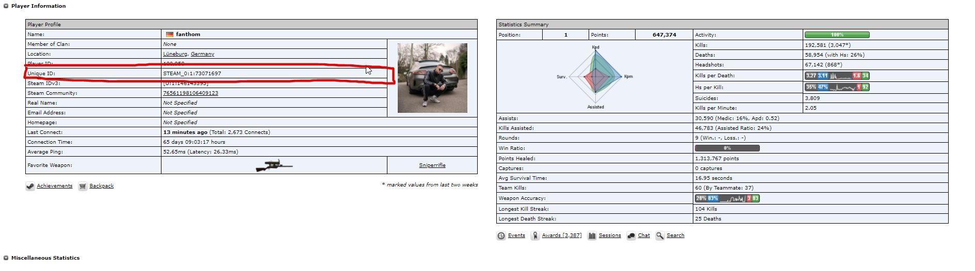Click the radar chart in Statistics Summary

pyautogui.click(x=595, y=77)
